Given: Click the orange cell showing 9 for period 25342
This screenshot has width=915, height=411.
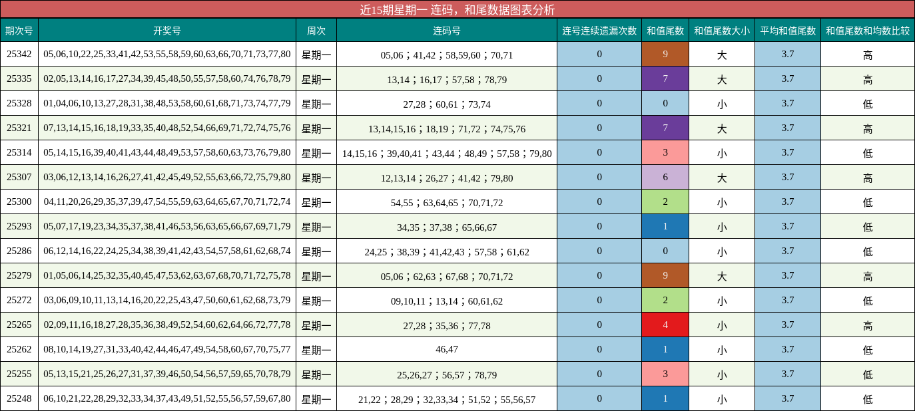Looking at the screenshot, I should click(x=665, y=55).
